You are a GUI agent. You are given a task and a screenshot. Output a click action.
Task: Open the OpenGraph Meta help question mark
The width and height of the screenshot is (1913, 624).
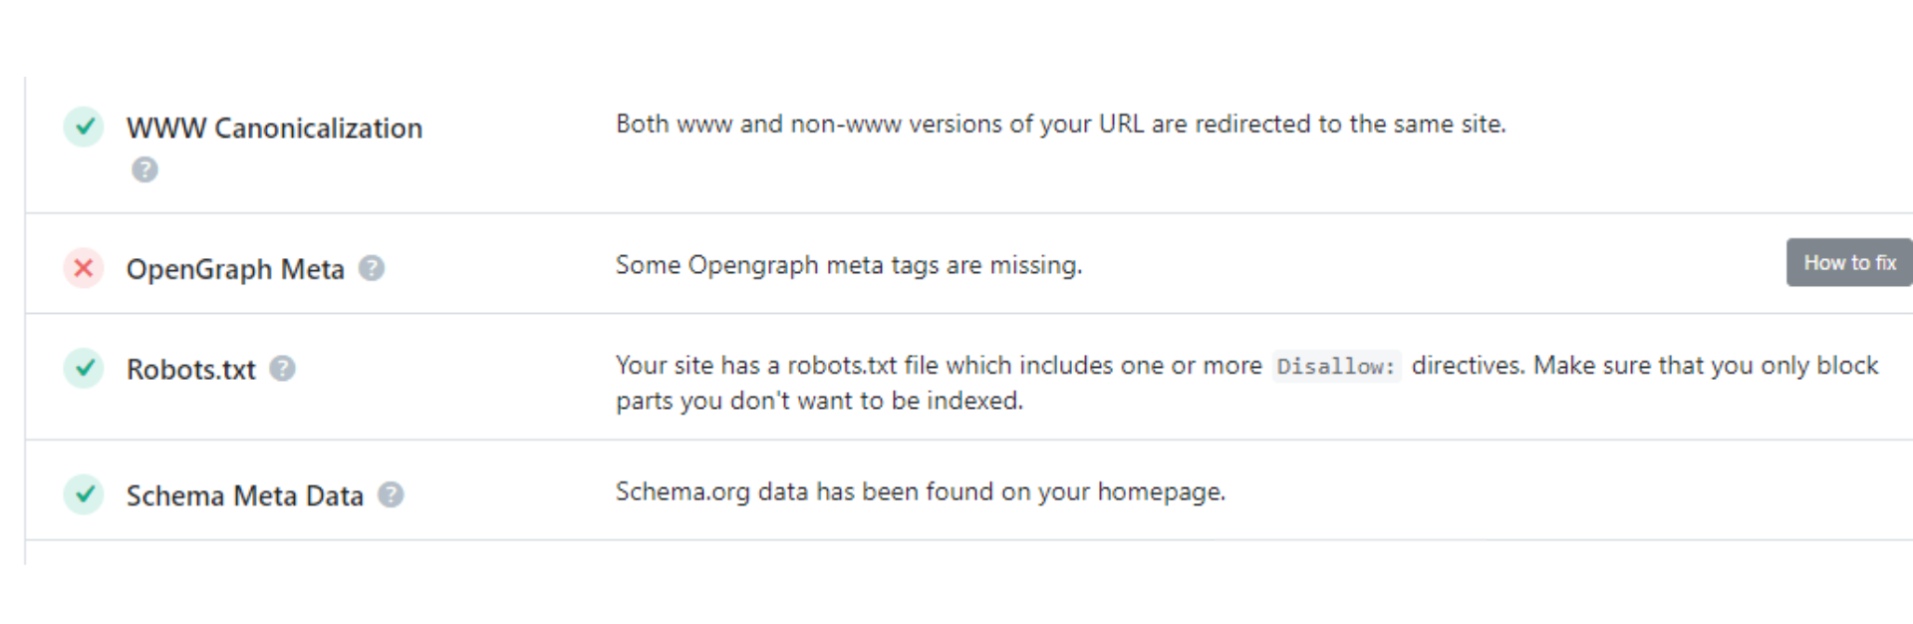(372, 268)
